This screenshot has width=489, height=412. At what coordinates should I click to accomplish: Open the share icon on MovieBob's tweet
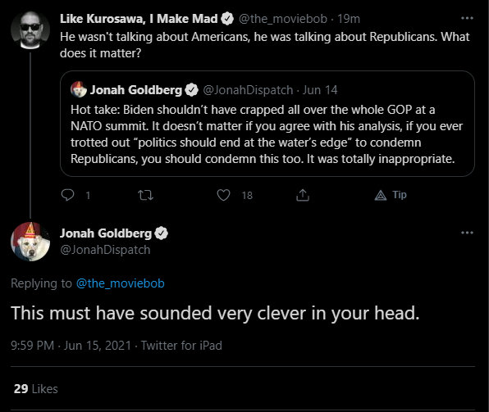[303, 195]
